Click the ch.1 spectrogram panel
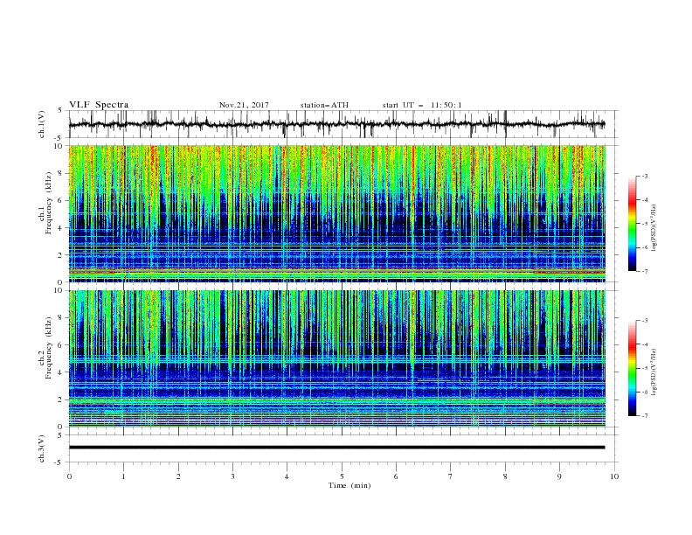Image resolution: width=692 pixels, height=535 pixels. [x=337, y=213]
